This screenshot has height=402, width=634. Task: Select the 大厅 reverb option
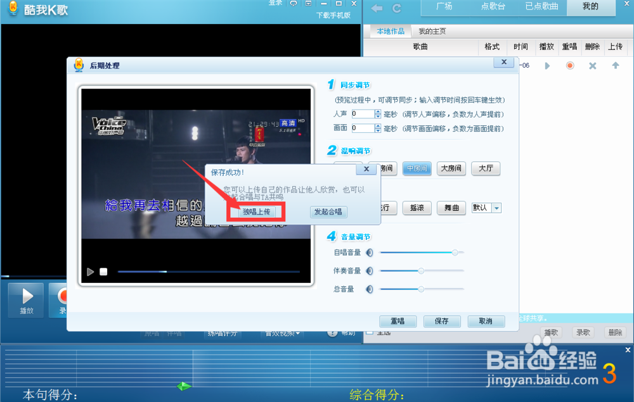(x=486, y=168)
